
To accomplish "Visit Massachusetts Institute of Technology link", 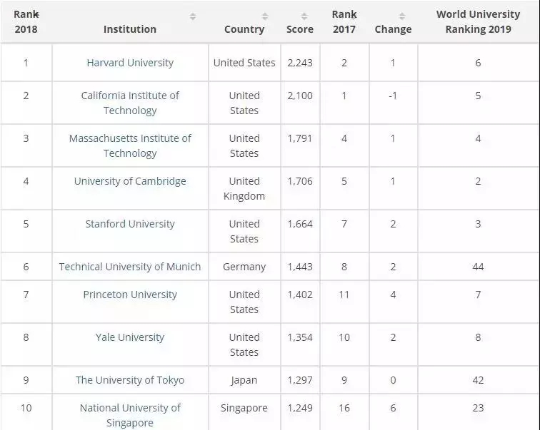I will (130, 145).
